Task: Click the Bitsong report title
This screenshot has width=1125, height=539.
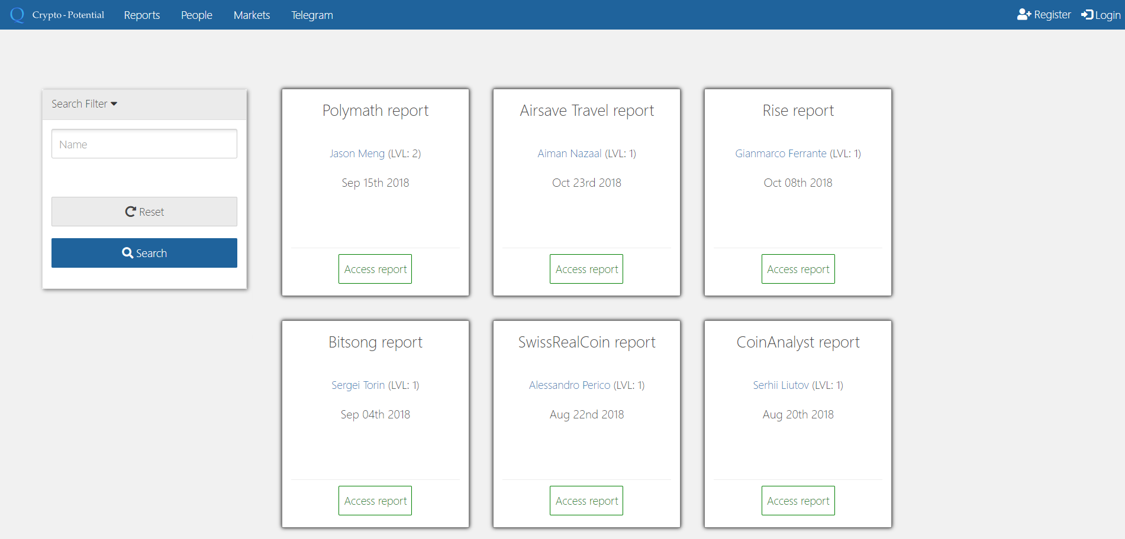Action: point(375,343)
